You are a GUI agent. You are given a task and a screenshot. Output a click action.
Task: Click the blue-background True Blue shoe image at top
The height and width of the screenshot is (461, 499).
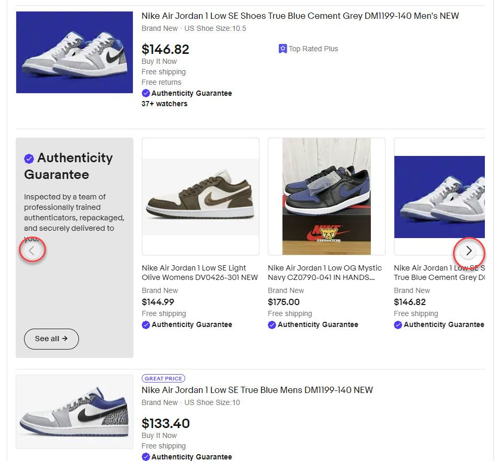[x=74, y=52]
